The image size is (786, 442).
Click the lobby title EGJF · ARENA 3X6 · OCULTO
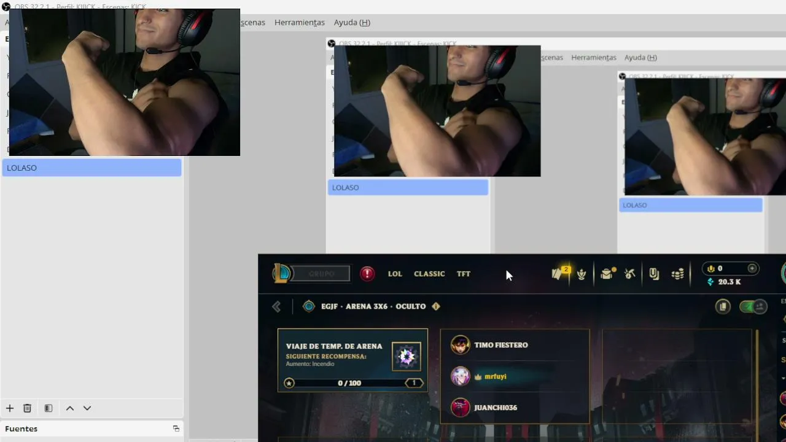[373, 306]
